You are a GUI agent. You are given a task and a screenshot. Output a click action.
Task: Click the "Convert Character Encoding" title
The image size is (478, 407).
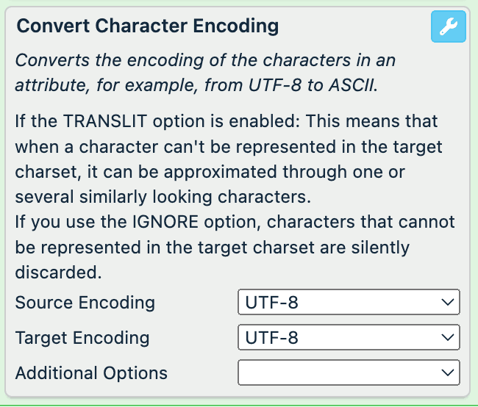coord(148,27)
